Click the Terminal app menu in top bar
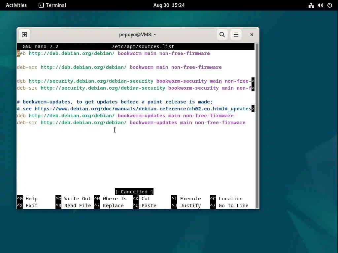 [52, 5]
